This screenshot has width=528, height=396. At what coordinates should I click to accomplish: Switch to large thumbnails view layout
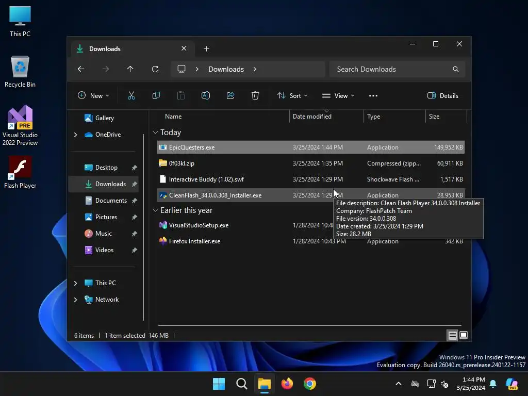[x=464, y=335]
